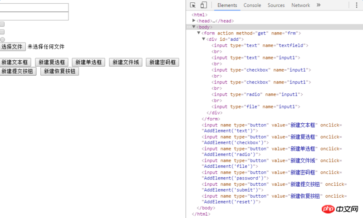Switch to the Console tab
The width and height of the screenshot is (363, 218).
(x=252, y=5)
